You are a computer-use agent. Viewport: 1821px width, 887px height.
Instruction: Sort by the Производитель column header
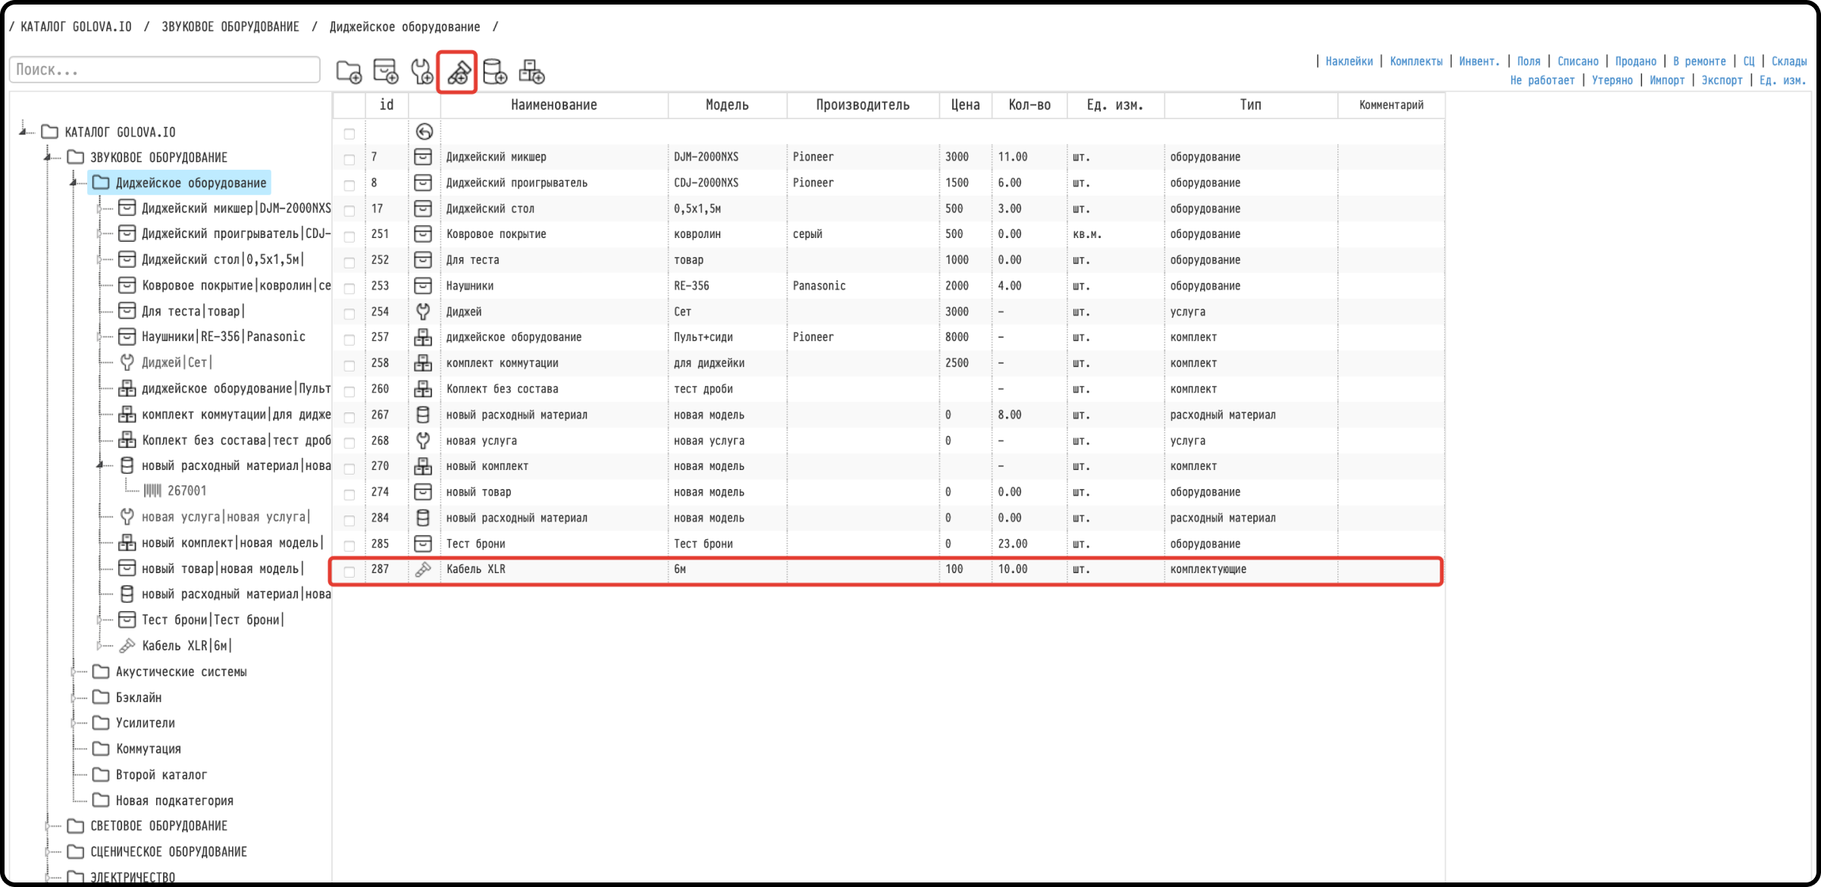coord(863,105)
